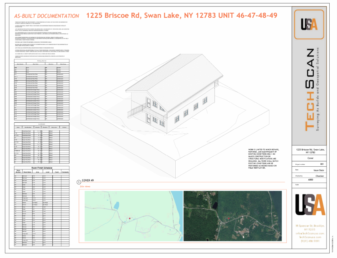
Task: Click the info@TechScanusa.com email link
Action: (309, 233)
